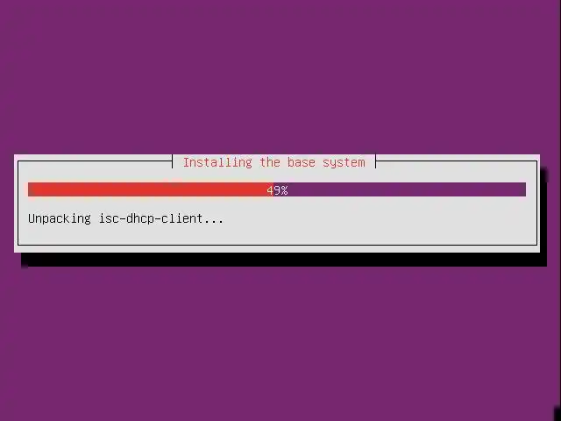Click the purple background above the dialog

pos(280,77)
